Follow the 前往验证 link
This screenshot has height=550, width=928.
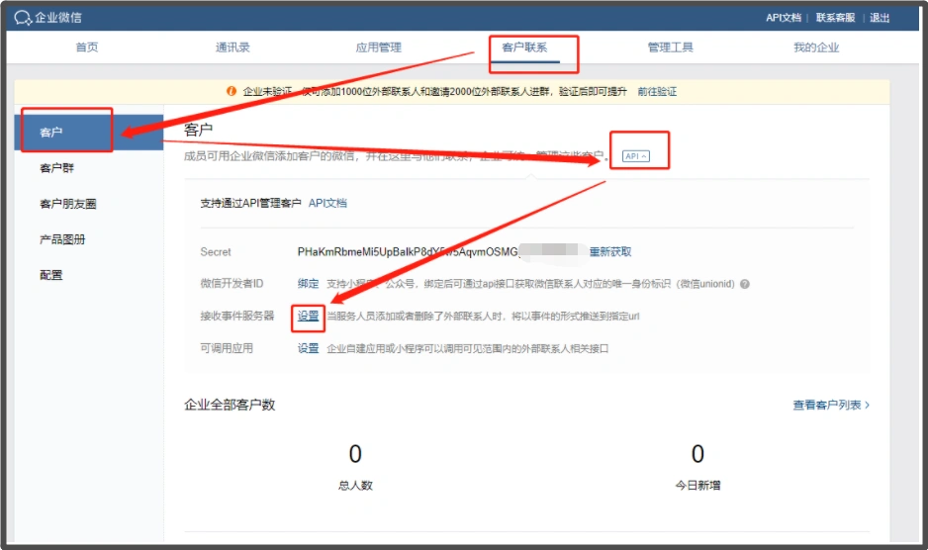(x=657, y=92)
